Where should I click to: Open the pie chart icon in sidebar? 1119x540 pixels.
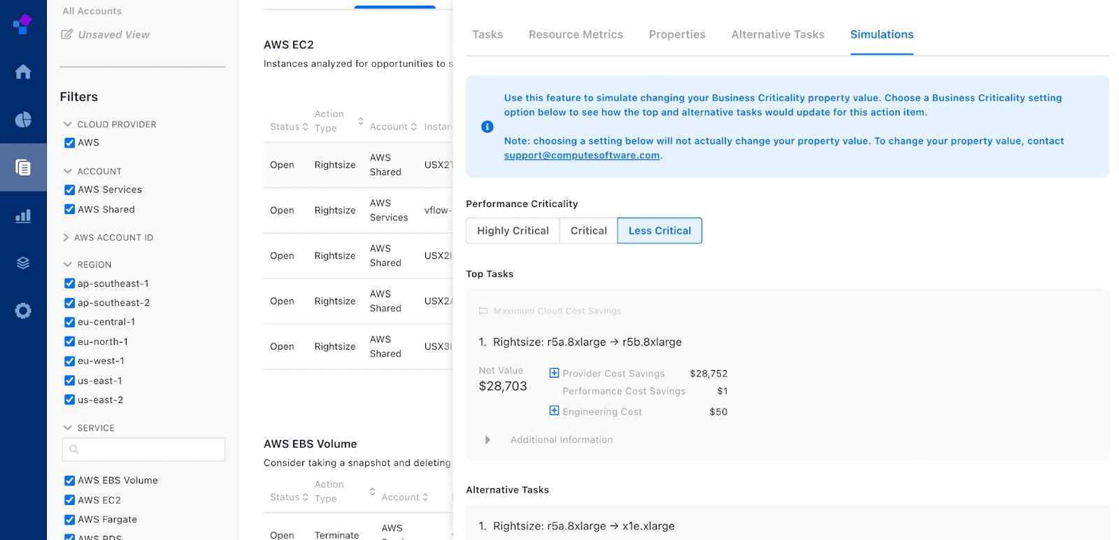coord(23,120)
